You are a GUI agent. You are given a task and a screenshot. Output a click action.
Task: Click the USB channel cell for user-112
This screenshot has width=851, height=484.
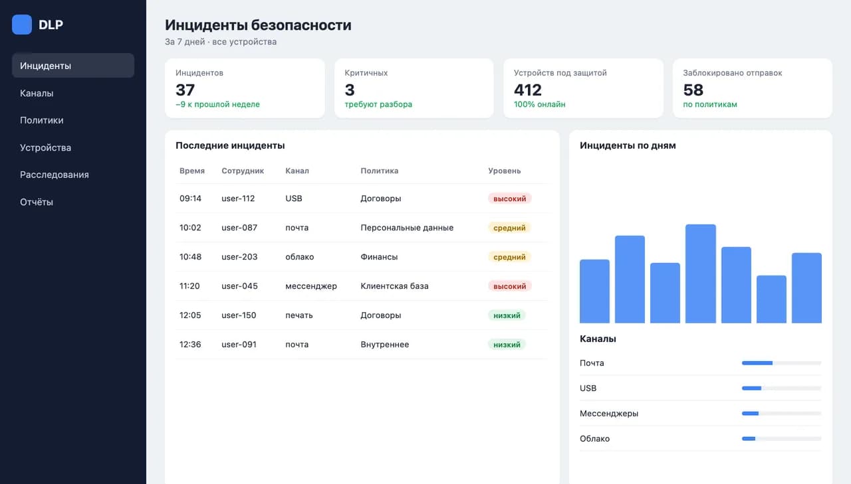point(294,199)
